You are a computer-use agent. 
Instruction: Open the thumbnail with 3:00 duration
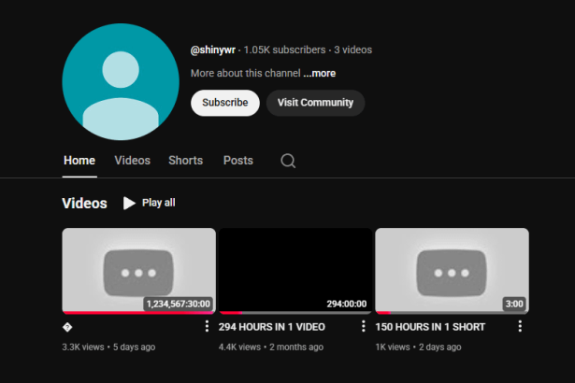(452, 270)
